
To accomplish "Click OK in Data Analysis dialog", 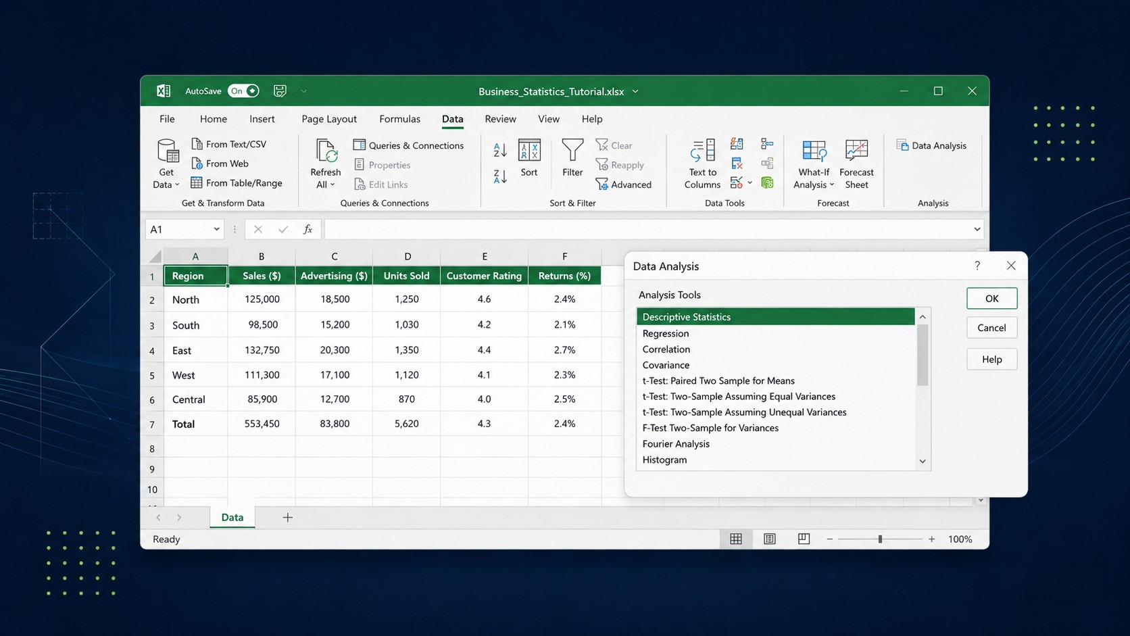I will 991,299.
